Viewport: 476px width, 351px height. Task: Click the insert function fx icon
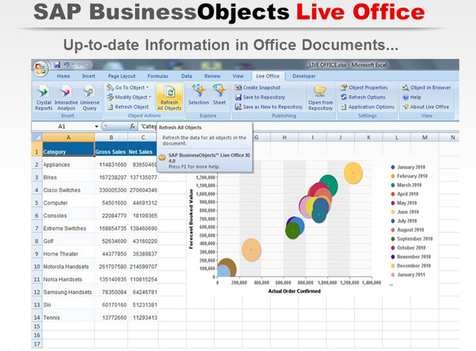[x=132, y=126]
